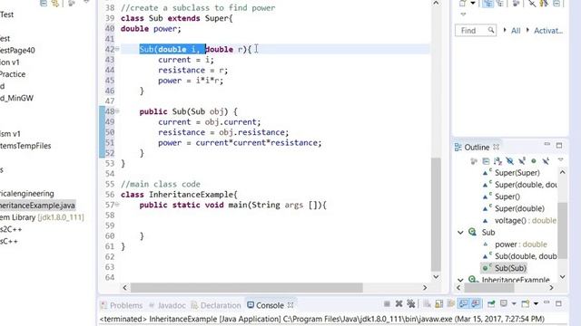Collapse the Sub class node in Outline
The width and height of the screenshot is (581, 326).
(x=460, y=233)
